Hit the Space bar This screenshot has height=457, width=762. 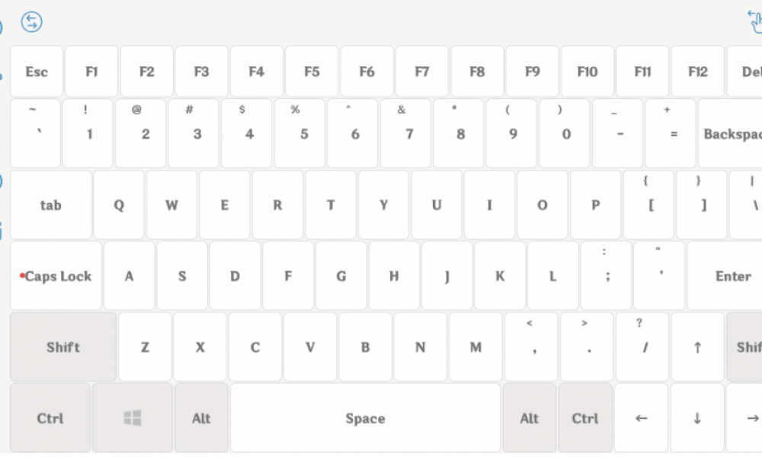point(365,418)
